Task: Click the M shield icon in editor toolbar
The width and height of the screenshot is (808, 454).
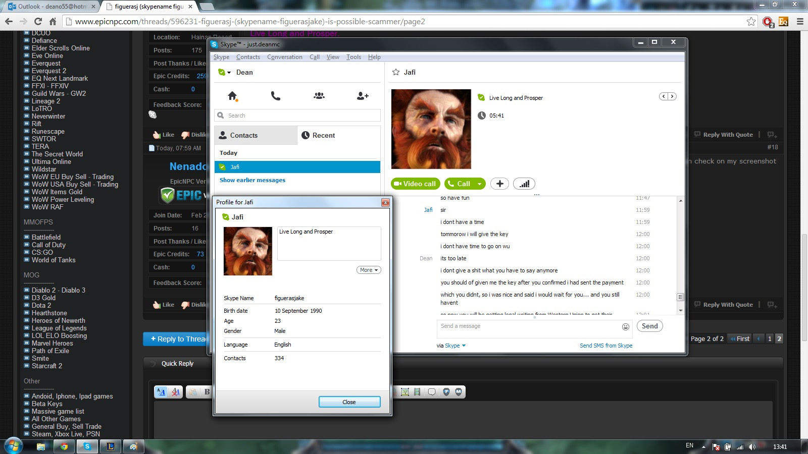Action: coord(459,392)
